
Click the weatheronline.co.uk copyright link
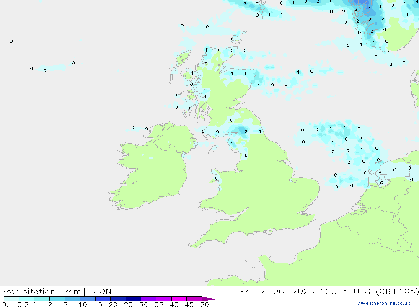click(384, 303)
